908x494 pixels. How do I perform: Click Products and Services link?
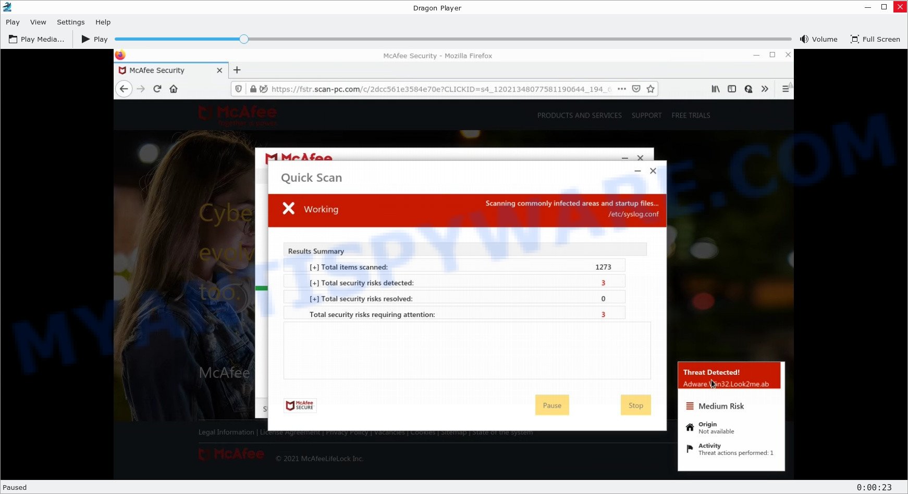click(579, 116)
